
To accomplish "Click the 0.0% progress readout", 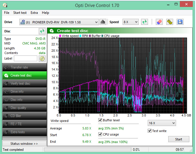I will [x=136, y=149].
